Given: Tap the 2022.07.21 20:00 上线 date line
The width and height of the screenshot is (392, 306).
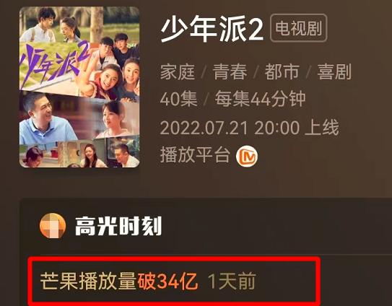Looking at the screenshot, I should [249, 128].
